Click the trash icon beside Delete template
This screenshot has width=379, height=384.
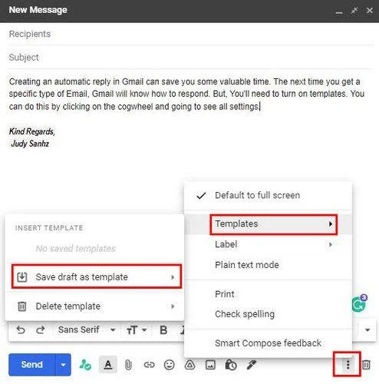pyautogui.click(x=22, y=306)
